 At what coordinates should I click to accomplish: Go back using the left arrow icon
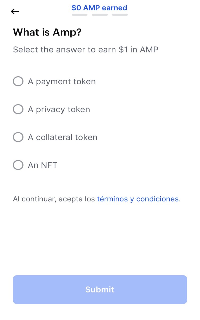pyautogui.click(x=15, y=11)
